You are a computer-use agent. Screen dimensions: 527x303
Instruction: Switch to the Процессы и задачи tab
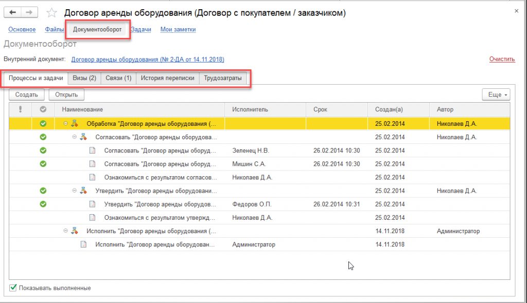point(36,78)
